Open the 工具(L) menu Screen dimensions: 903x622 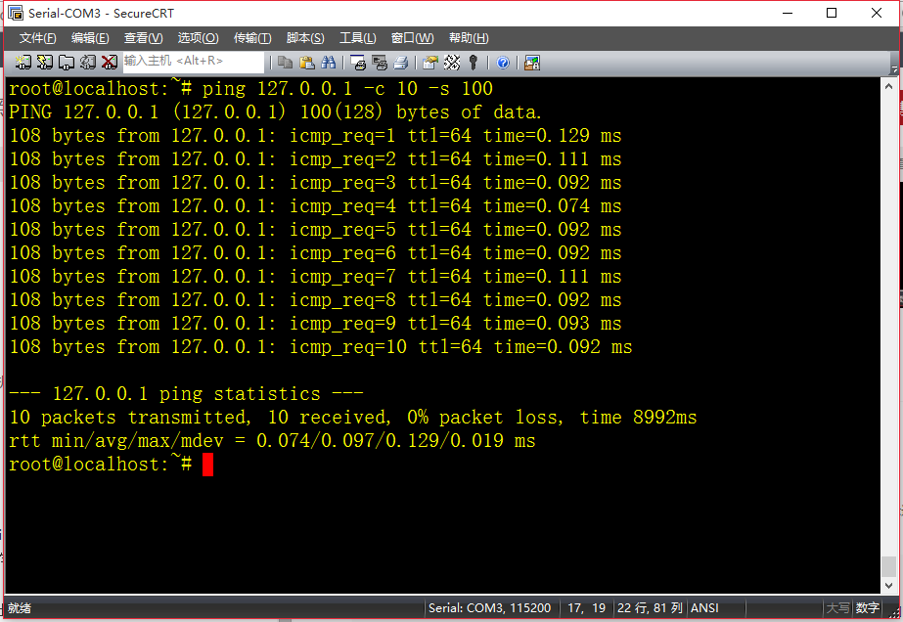click(358, 38)
